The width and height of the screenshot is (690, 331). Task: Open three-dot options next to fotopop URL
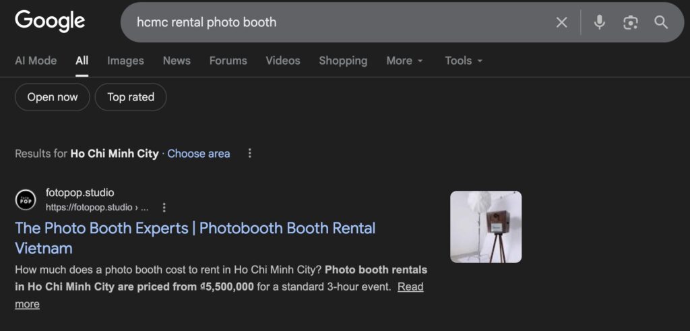click(164, 208)
